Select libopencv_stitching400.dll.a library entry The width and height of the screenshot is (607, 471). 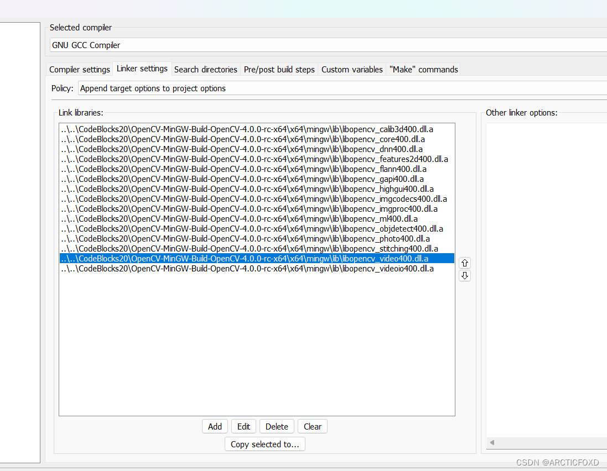coord(257,249)
